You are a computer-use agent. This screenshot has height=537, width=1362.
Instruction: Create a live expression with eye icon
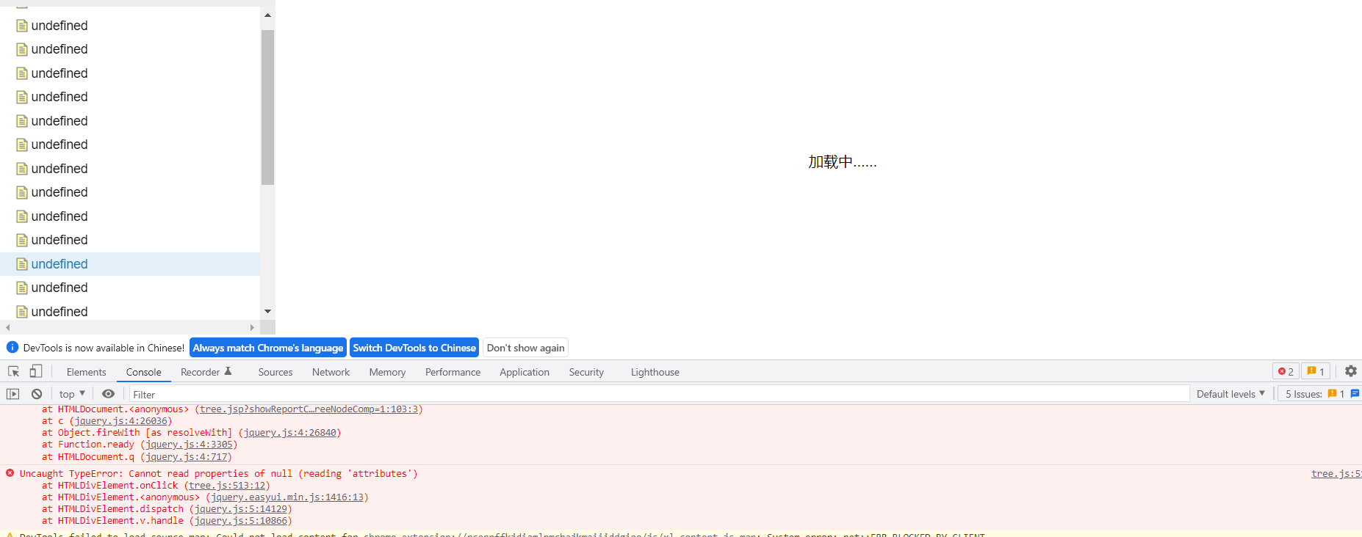(108, 394)
